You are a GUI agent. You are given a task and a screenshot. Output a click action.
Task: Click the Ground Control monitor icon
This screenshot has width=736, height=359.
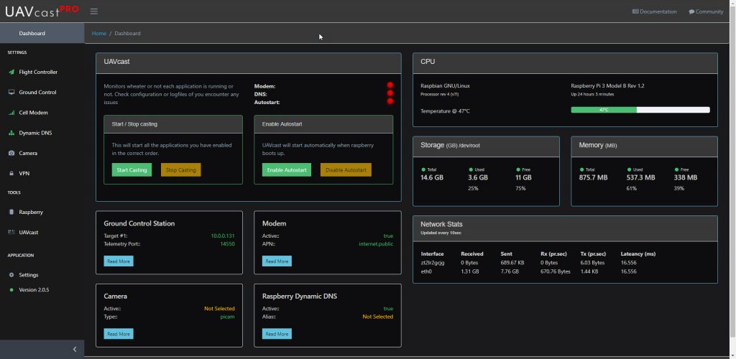point(11,93)
